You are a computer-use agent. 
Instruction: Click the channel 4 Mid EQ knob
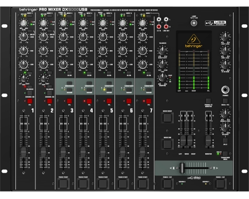[x=83, y=51]
